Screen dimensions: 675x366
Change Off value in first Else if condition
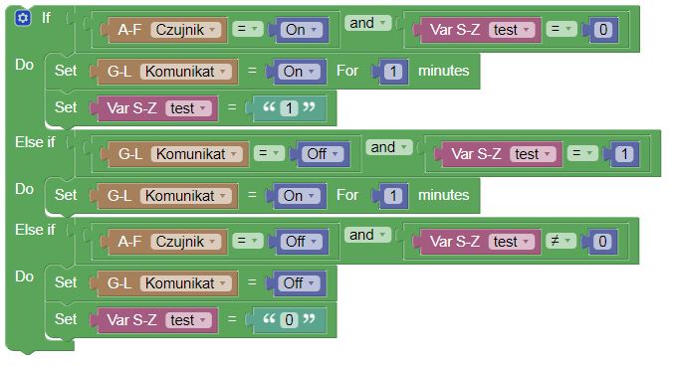(x=323, y=154)
